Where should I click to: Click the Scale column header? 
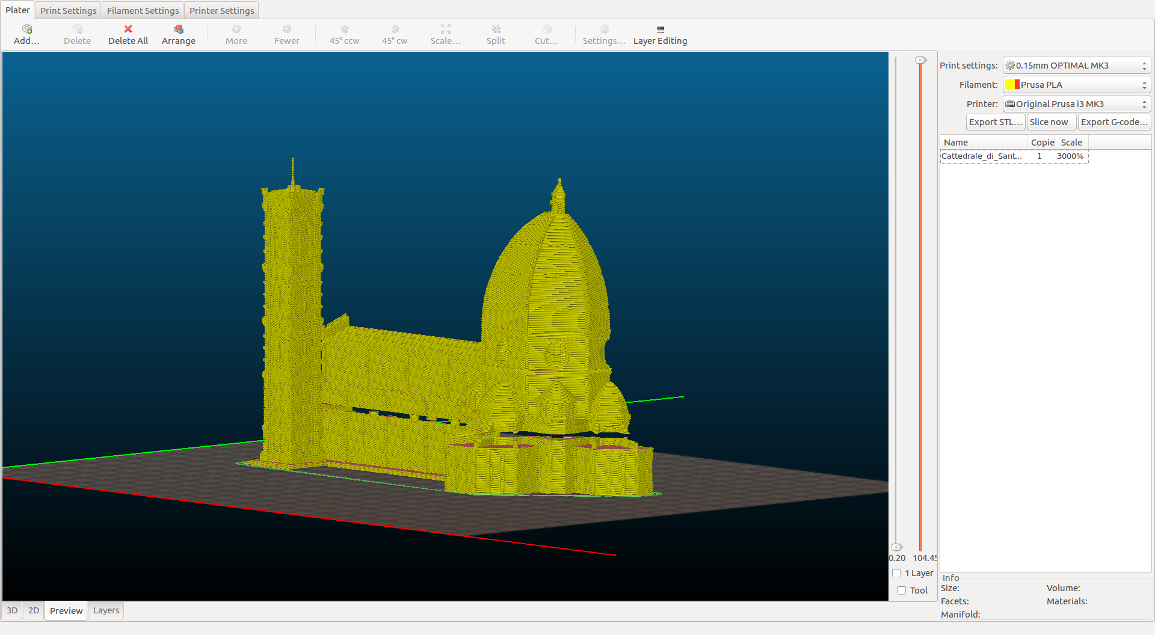click(x=1071, y=143)
